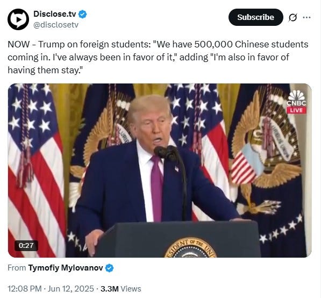This screenshot has width=321, height=298.
Task: Click the Jun 12, 2025 date
Action: [x=71, y=289]
